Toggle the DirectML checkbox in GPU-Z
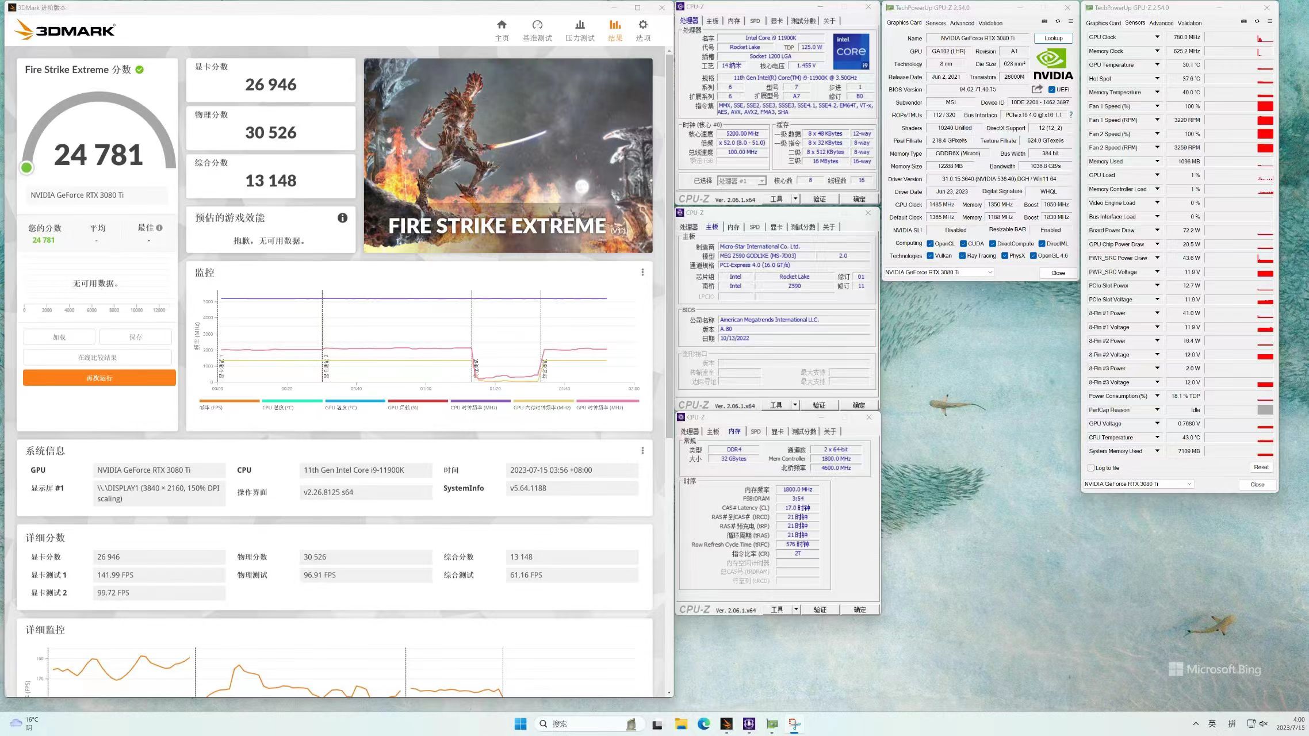The width and height of the screenshot is (1309, 736). click(1042, 244)
